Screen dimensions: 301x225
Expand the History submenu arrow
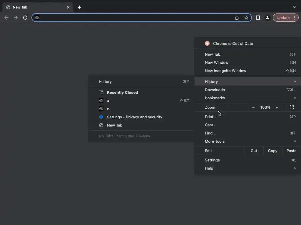(x=295, y=81)
